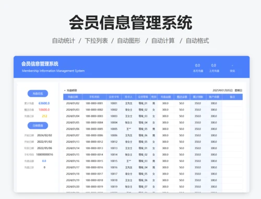Click the 手机号码 column header

pyautogui.click(x=94, y=97)
